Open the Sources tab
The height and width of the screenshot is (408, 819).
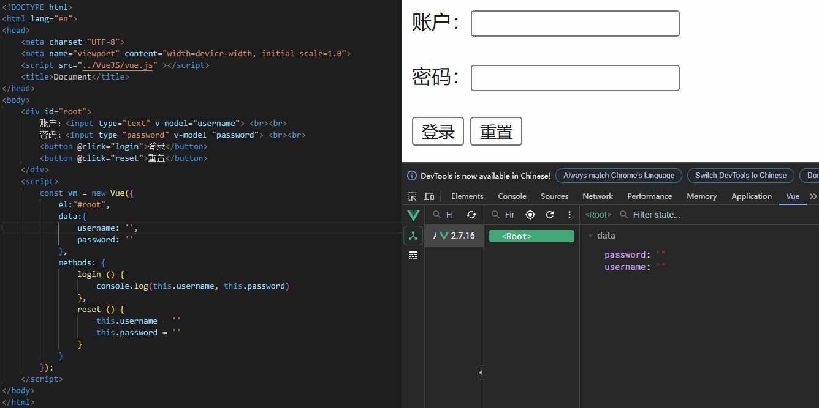tap(555, 196)
